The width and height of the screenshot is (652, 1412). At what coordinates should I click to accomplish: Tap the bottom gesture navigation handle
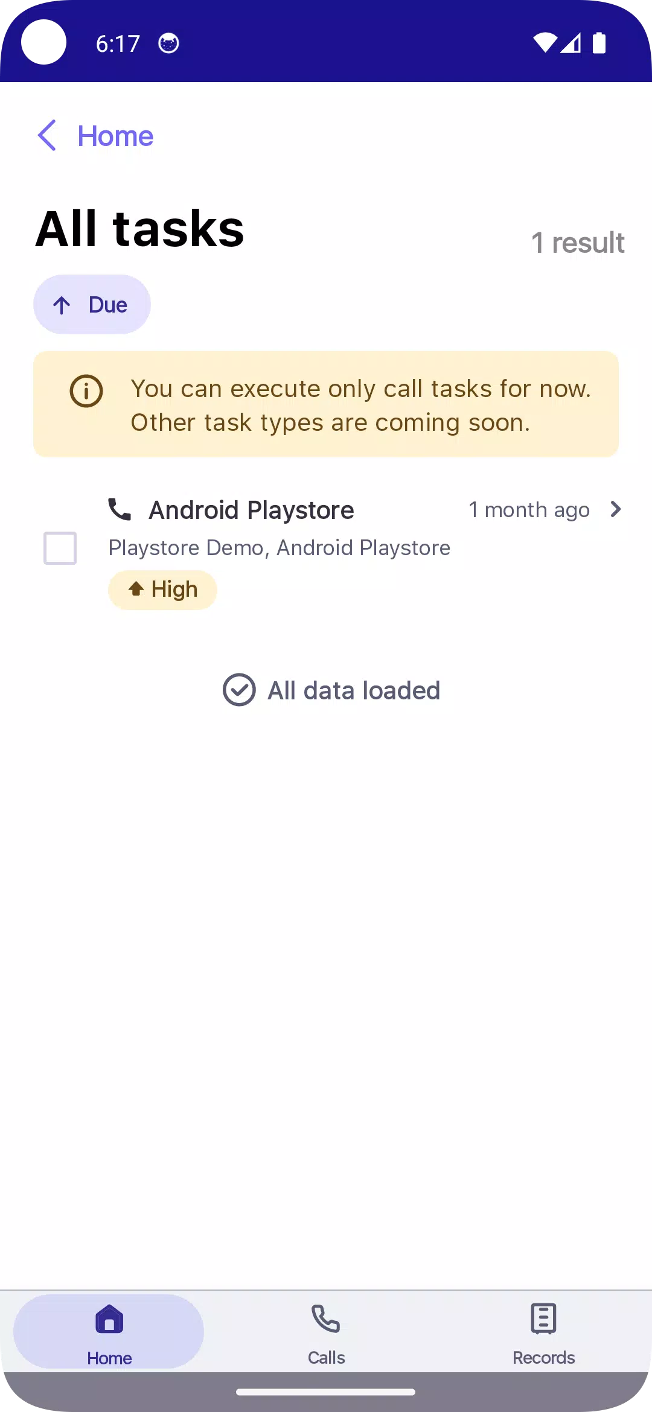tap(326, 1391)
